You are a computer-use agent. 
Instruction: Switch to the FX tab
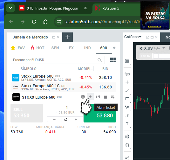click(71, 48)
